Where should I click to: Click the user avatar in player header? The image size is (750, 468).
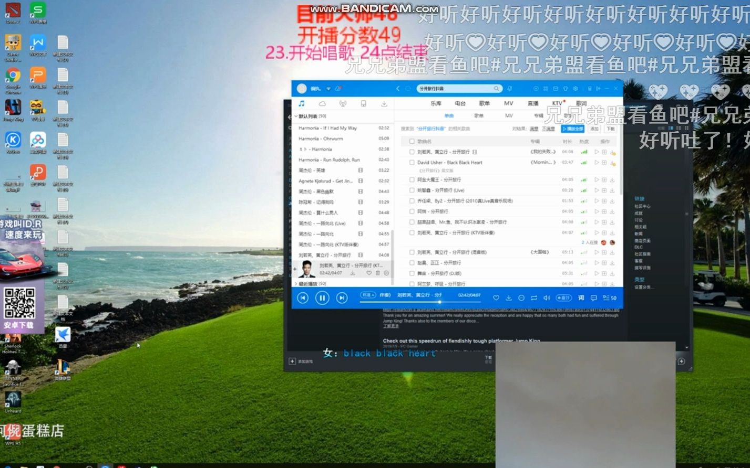302,88
